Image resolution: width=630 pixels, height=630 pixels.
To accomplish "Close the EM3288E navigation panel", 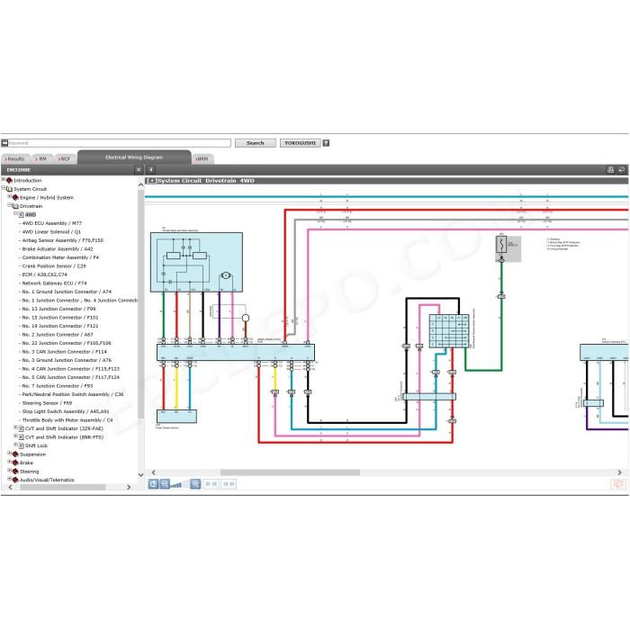I will click(x=139, y=170).
